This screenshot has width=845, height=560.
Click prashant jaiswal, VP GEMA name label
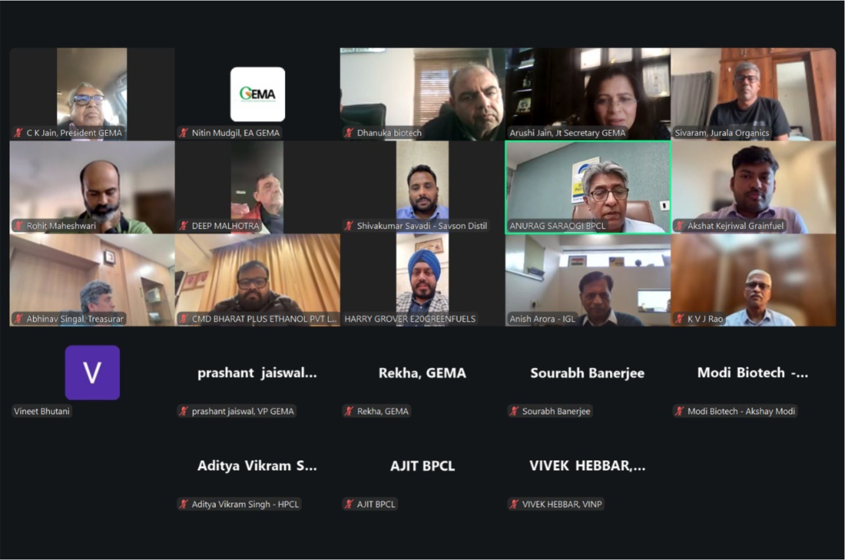point(242,411)
